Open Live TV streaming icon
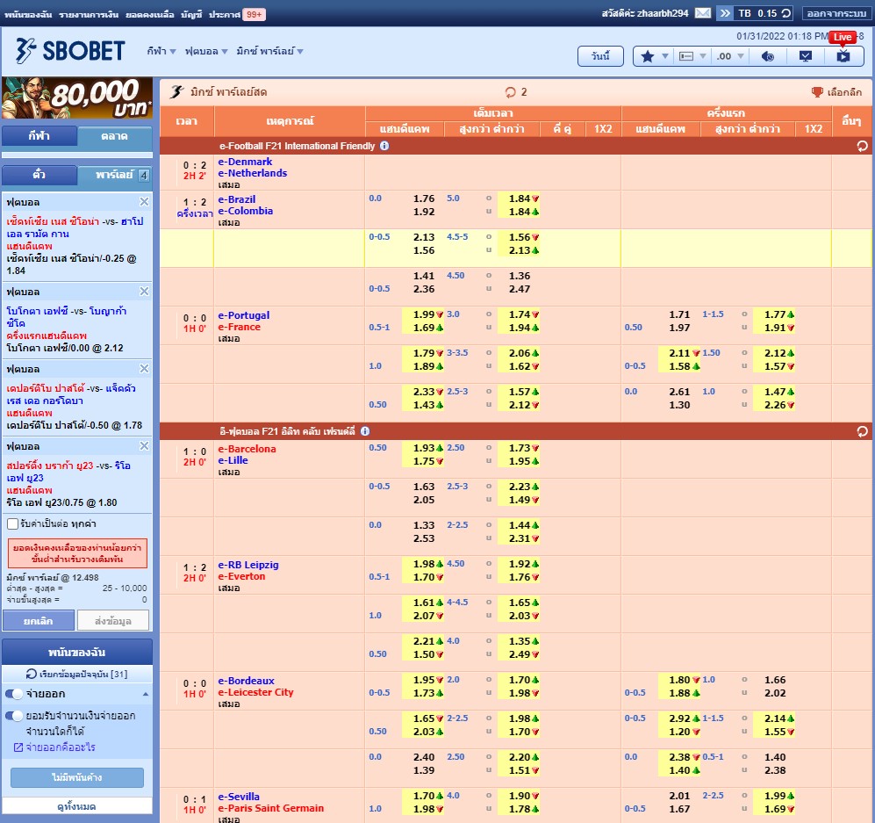 click(x=843, y=56)
